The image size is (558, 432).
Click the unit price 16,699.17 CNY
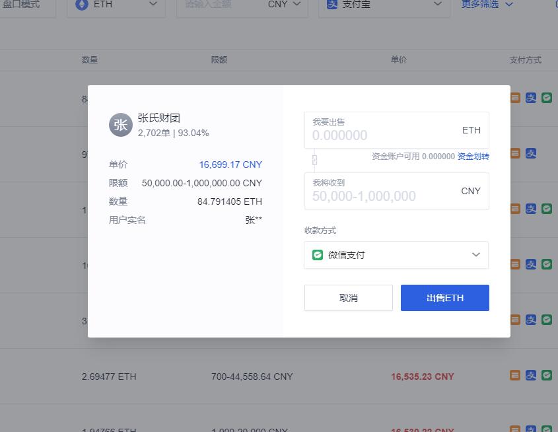[230, 164]
